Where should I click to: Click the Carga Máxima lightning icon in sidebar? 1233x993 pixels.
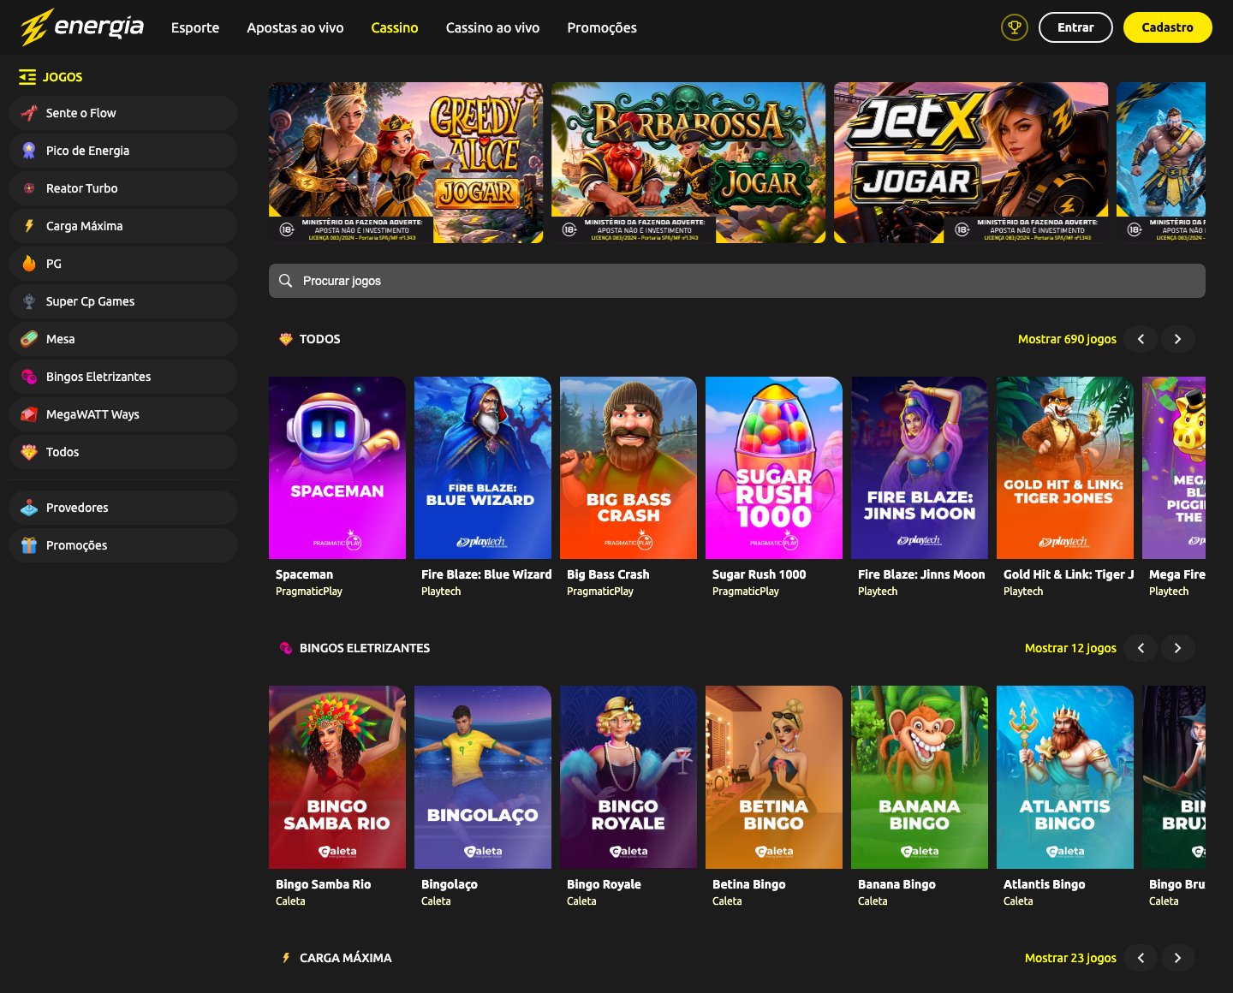[29, 226]
